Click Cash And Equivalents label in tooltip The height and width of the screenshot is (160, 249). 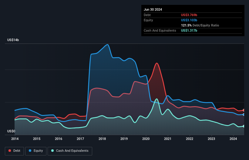160,30
